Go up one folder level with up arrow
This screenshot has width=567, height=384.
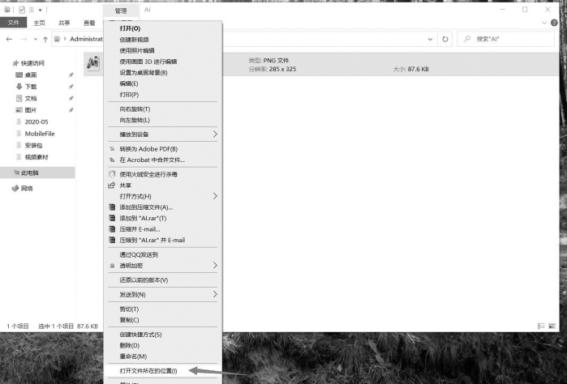(45, 40)
